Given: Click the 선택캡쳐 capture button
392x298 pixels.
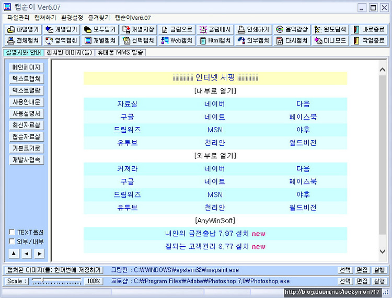Looking at the screenshot, I should (x=139, y=40).
